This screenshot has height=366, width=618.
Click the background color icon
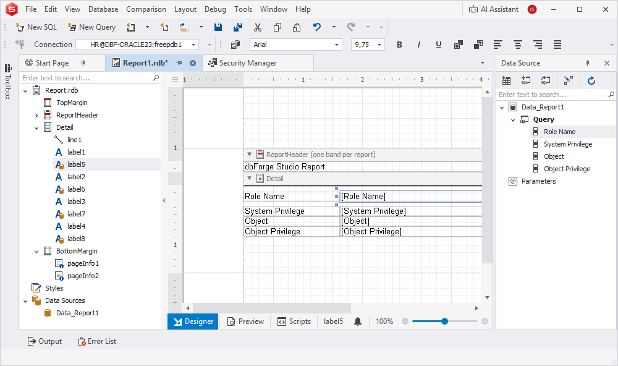pyautogui.click(x=478, y=45)
